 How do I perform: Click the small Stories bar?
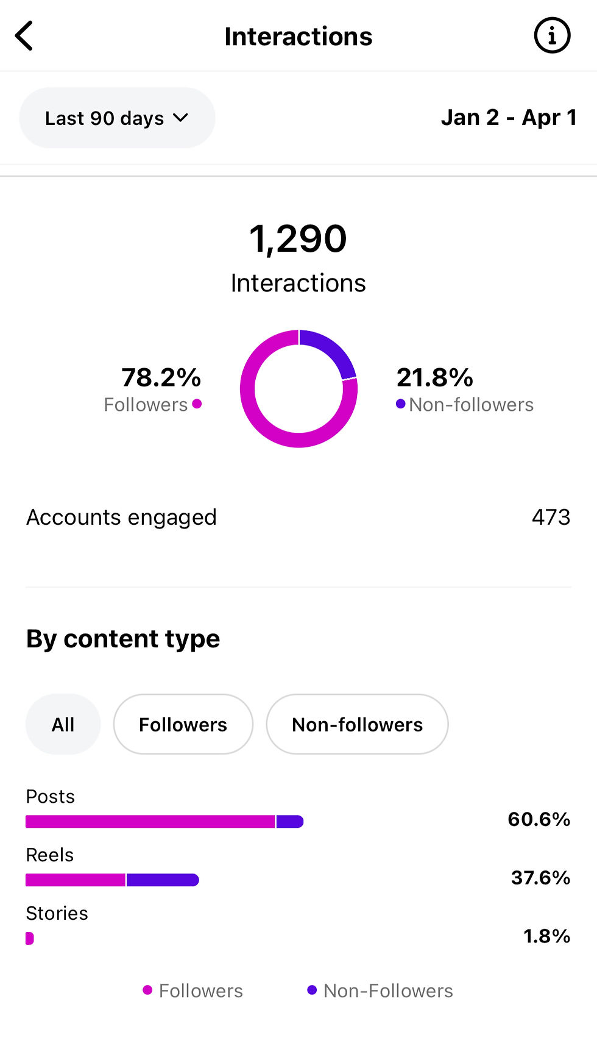tap(29, 939)
